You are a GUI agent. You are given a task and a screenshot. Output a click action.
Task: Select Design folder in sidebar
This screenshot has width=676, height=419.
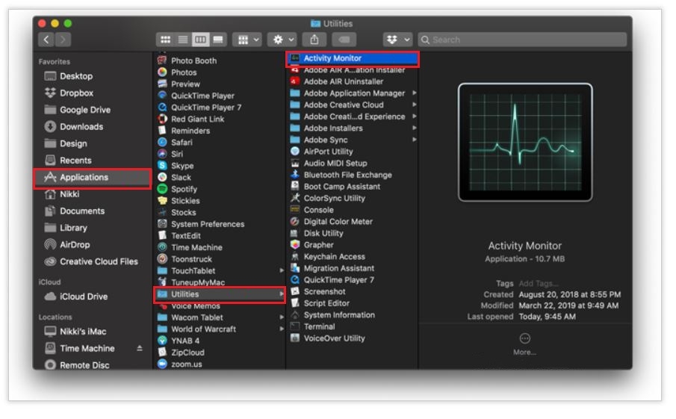[x=73, y=143]
